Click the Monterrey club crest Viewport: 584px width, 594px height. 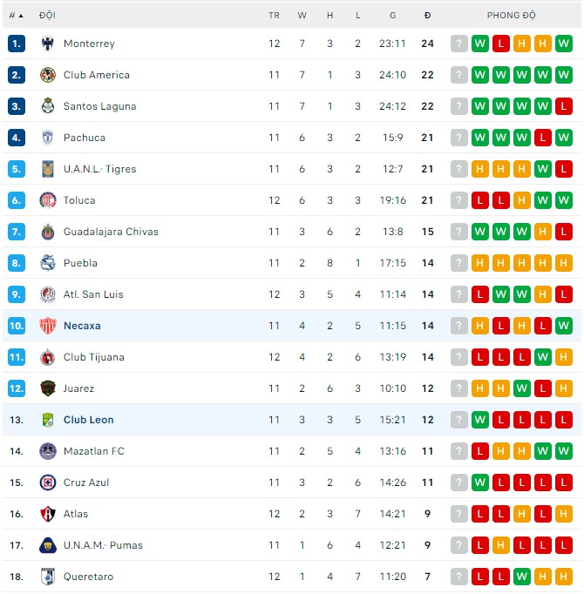tap(48, 44)
